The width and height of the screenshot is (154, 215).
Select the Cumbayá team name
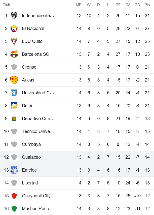(x=31, y=144)
